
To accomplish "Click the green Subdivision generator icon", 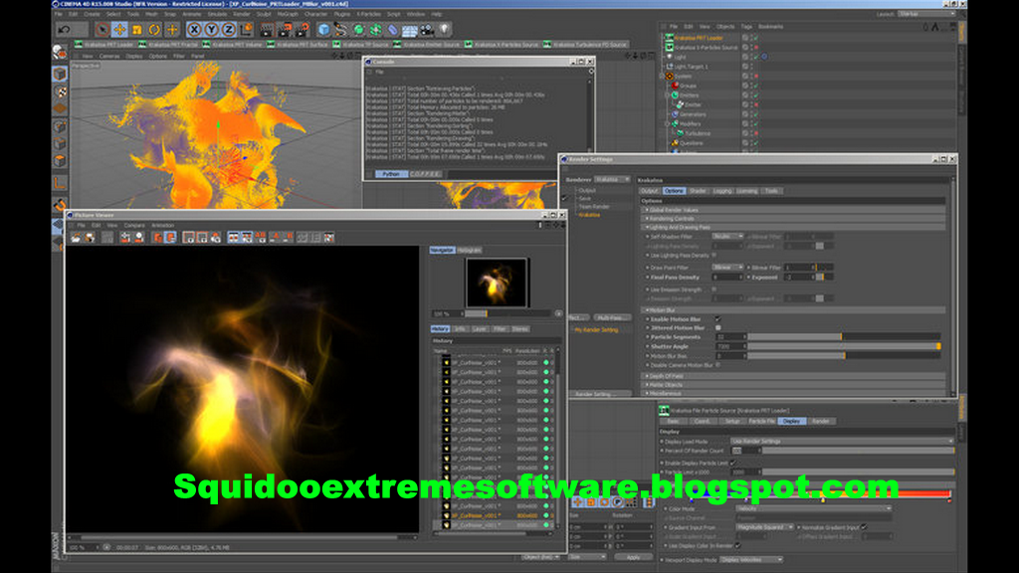I will tap(358, 29).
